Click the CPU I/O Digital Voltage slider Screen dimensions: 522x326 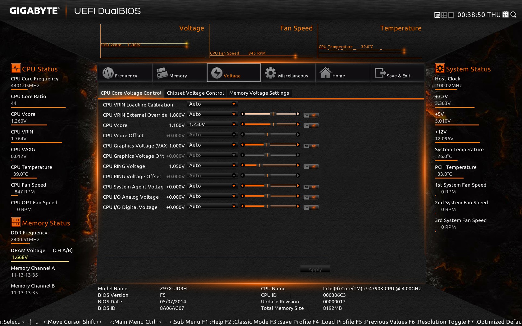(270, 206)
